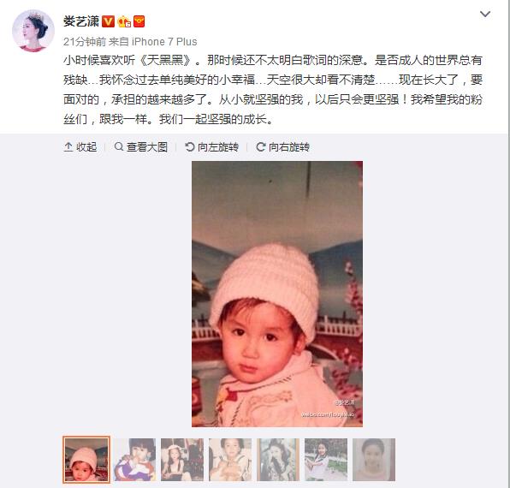The width and height of the screenshot is (510, 488).
Task: Click 查看大图 to view large image
Action: 141,147
